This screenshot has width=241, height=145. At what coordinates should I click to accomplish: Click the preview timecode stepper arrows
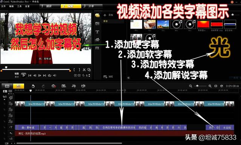89,76
